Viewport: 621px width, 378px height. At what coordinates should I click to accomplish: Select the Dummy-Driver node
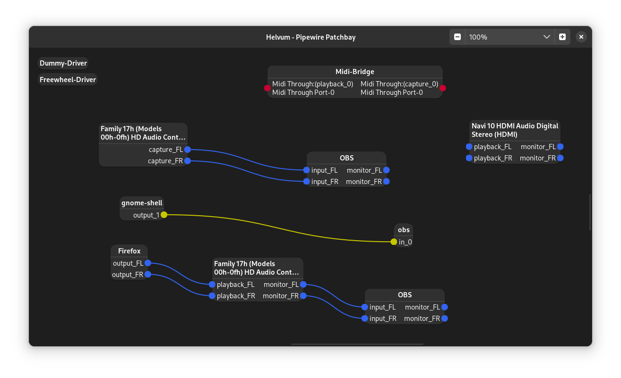(x=63, y=63)
